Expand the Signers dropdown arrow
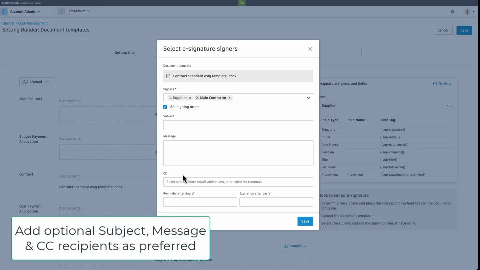The image size is (480, 270). (x=308, y=98)
